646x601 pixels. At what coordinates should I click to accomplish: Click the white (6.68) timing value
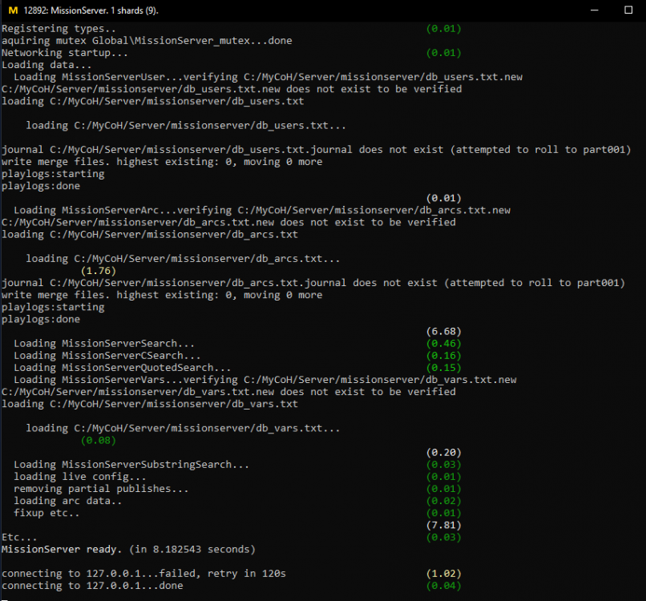[443, 331]
